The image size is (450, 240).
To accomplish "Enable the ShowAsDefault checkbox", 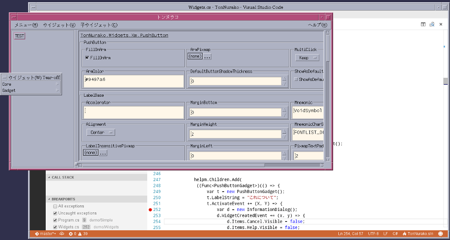I will [296, 79].
